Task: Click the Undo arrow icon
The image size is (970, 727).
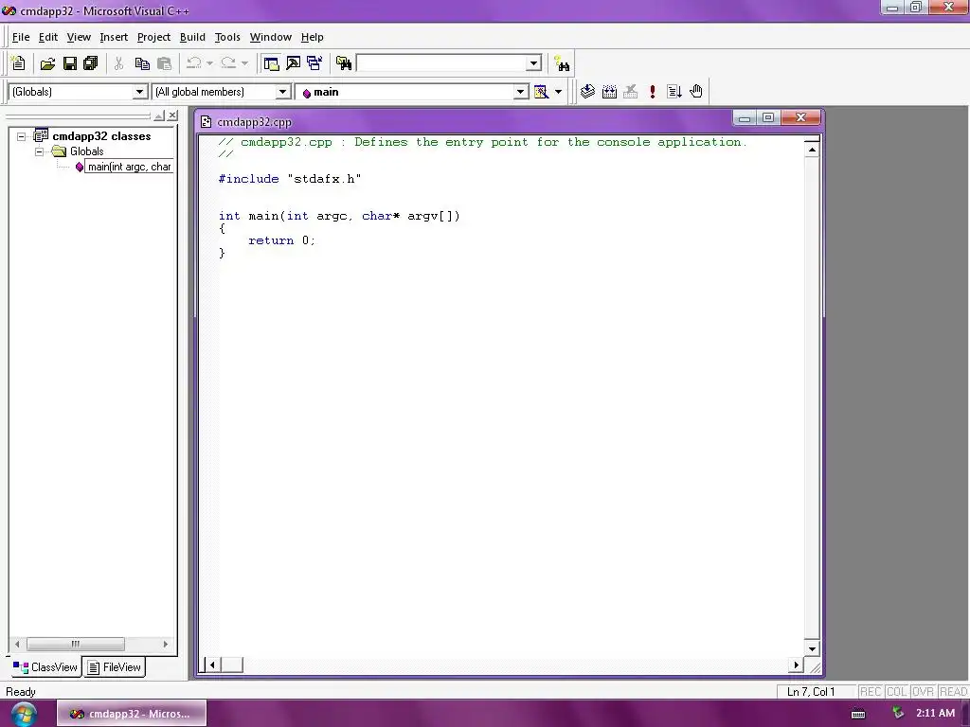Action: click(x=193, y=63)
